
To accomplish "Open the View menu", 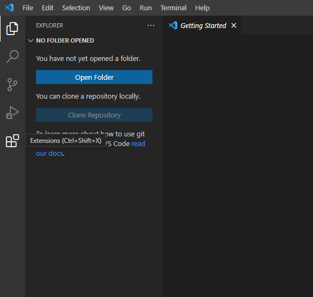I will [106, 8].
